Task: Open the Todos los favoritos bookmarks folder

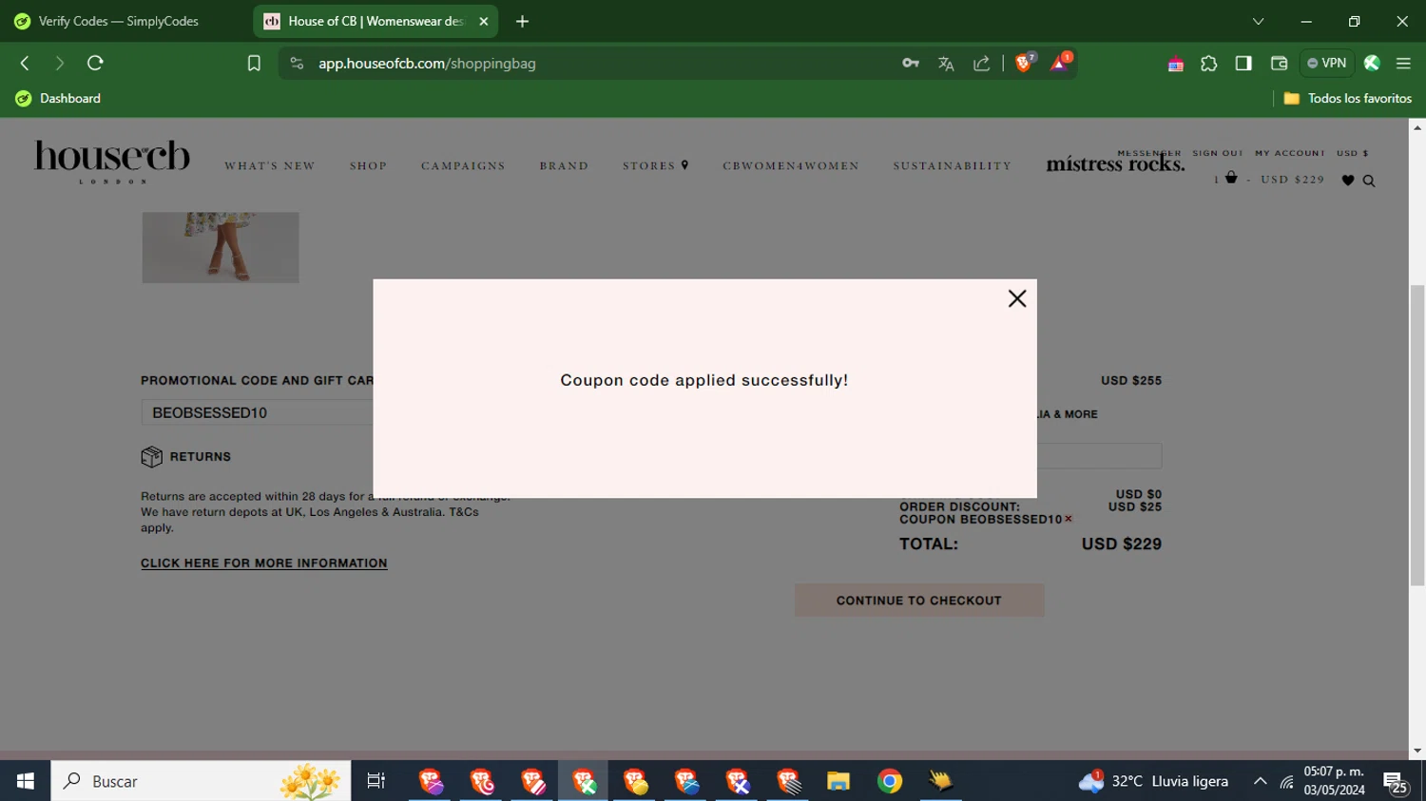Action: [1347, 99]
